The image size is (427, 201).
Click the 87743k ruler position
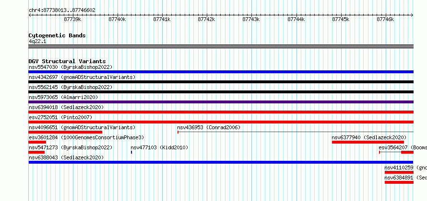[x=251, y=19]
